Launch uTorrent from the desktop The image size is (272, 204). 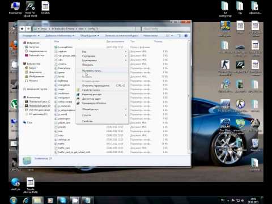tap(14, 104)
